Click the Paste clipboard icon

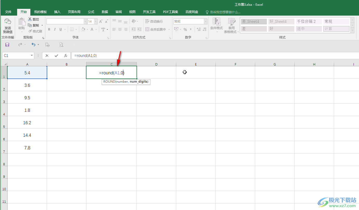tap(22, 21)
